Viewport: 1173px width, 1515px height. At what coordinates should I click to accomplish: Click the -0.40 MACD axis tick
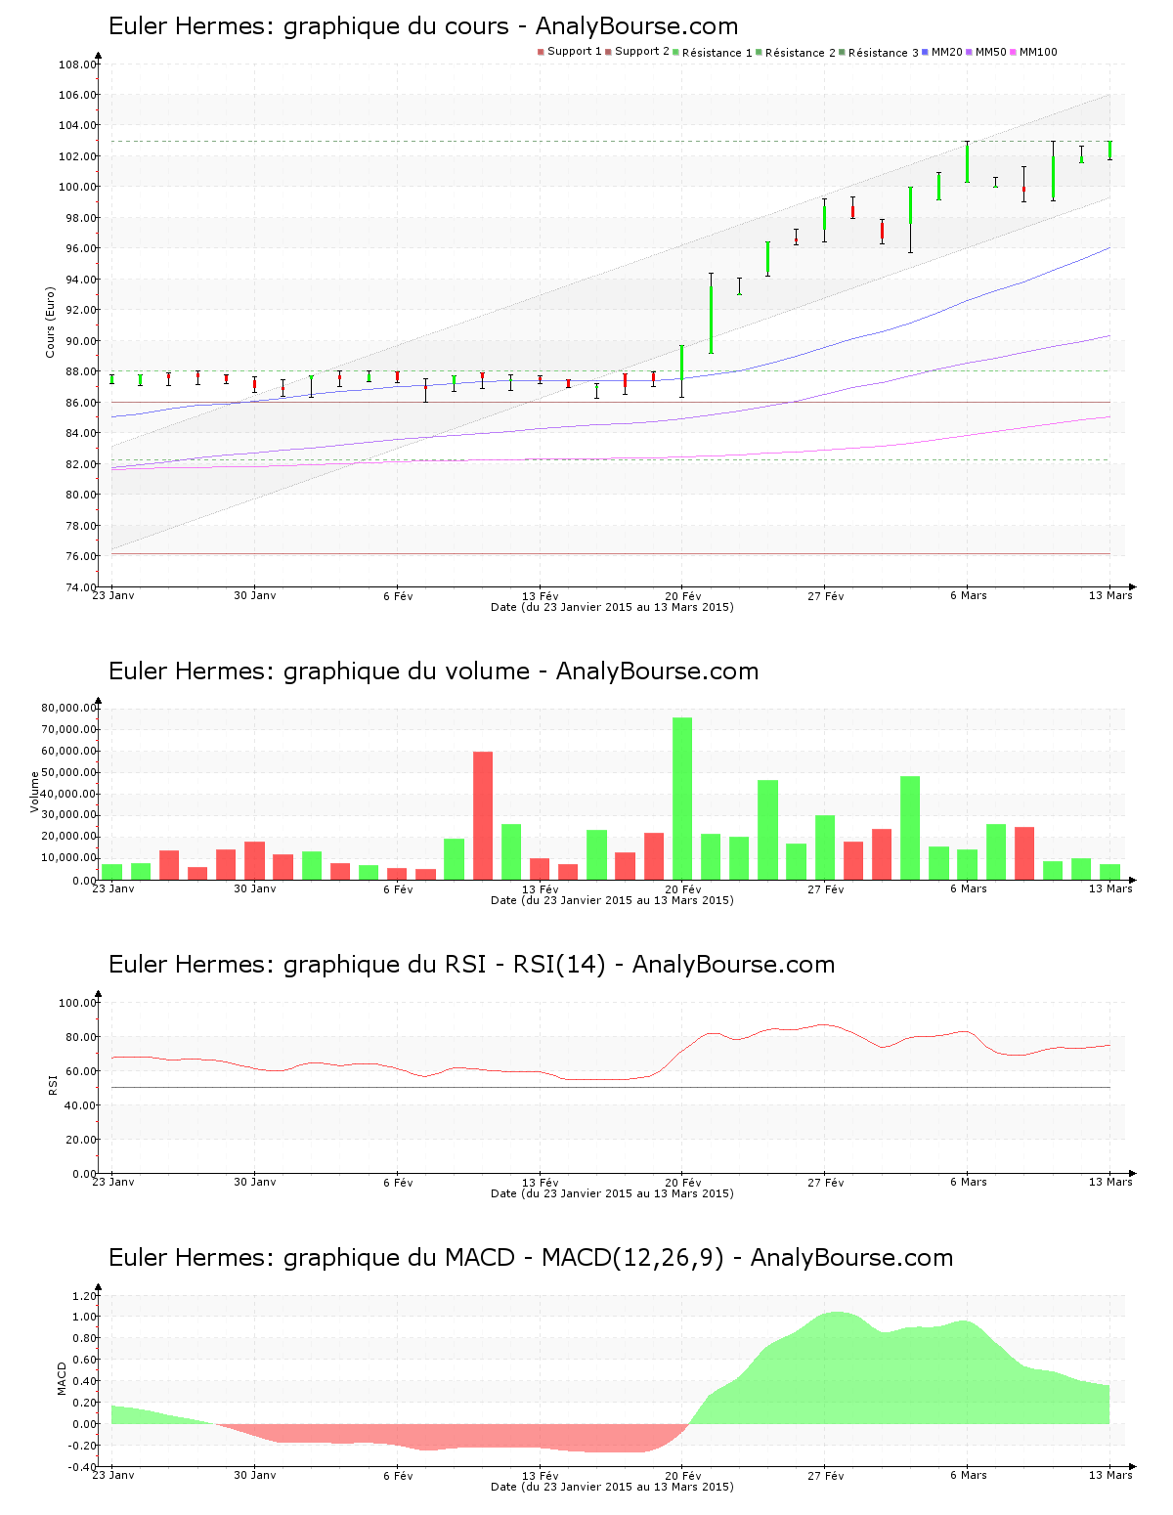coord(82,1466)
